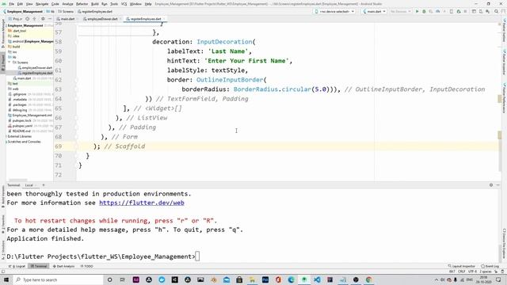Select the build folder in project tree
Screen dimensions: 507x285
click(x=14, y=47)
